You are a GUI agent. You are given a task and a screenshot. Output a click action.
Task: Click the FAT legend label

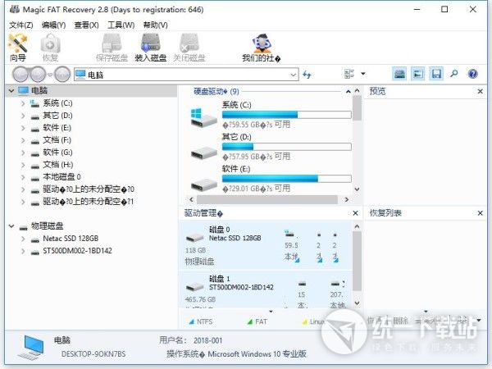click(x=261, y=321)
